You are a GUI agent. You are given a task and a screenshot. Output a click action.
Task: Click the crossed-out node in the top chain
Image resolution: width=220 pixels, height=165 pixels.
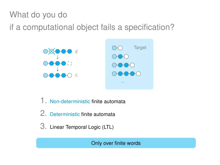pyautogui.click(x=52, y=51)
